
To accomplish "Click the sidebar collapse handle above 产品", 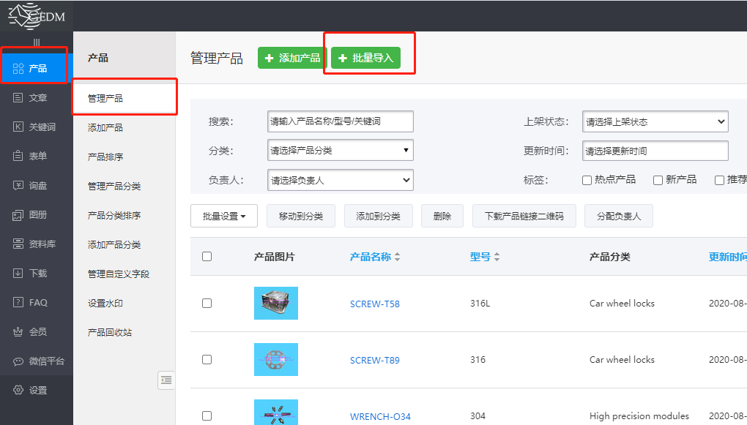I will (x=37, y=42).
